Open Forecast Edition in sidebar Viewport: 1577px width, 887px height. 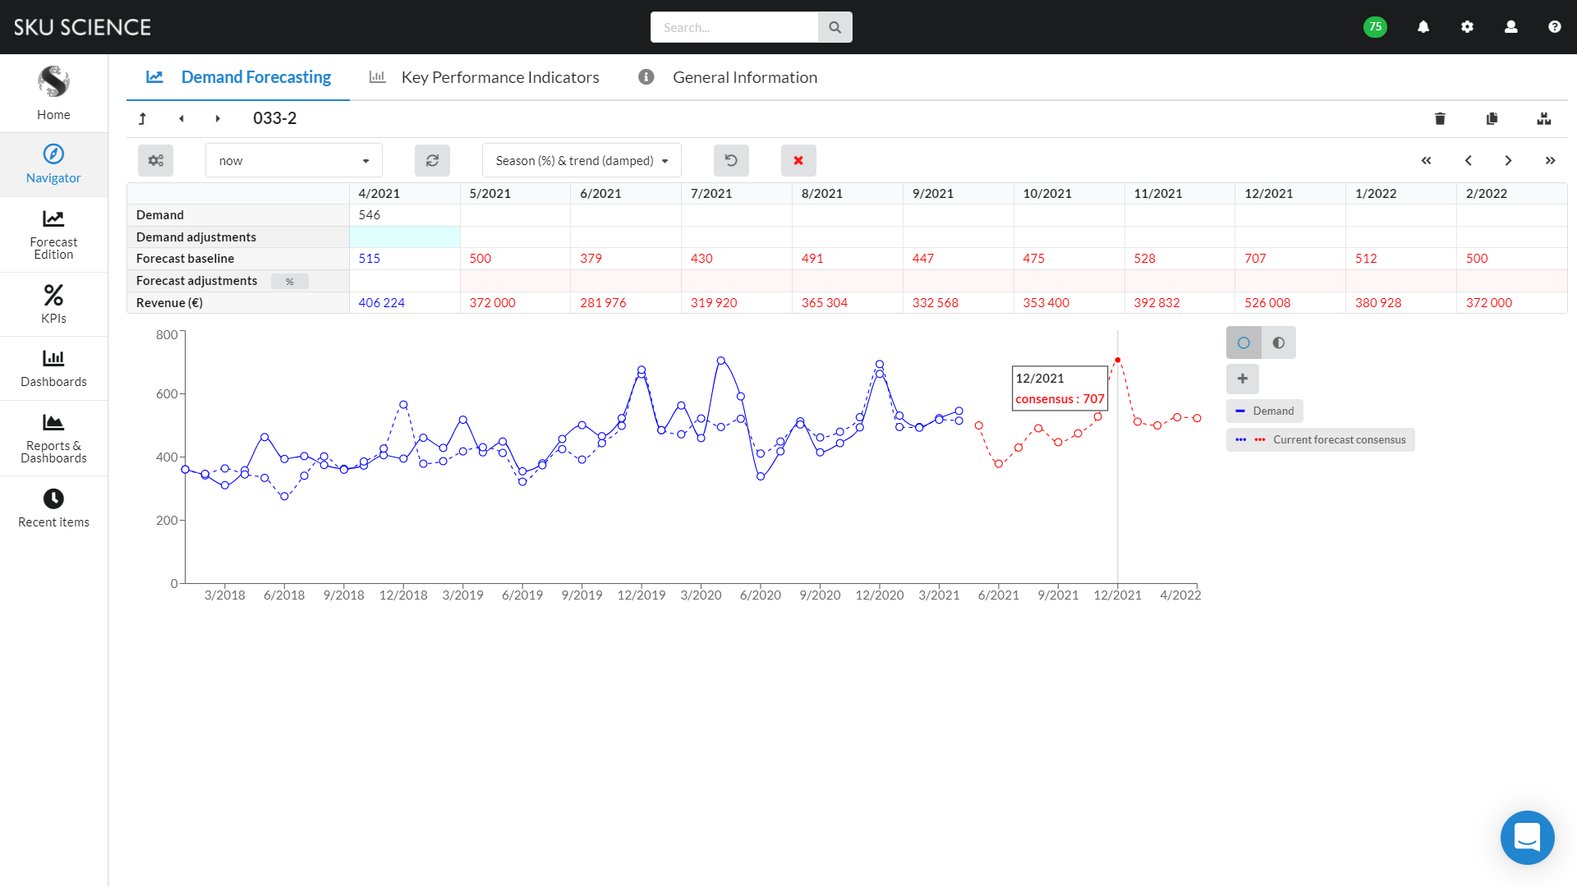[53, 235]
